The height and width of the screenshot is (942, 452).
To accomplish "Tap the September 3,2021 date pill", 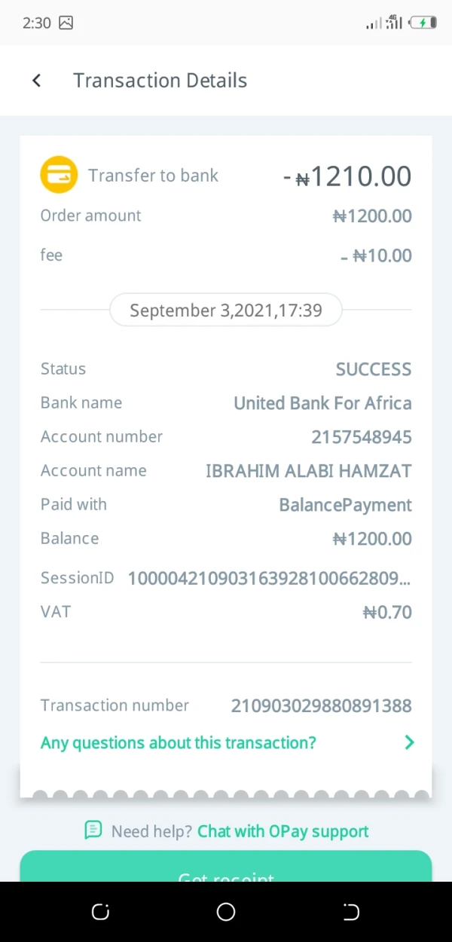I will click(x=226, y=310).
